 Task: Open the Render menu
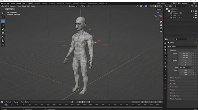point(13,3)
